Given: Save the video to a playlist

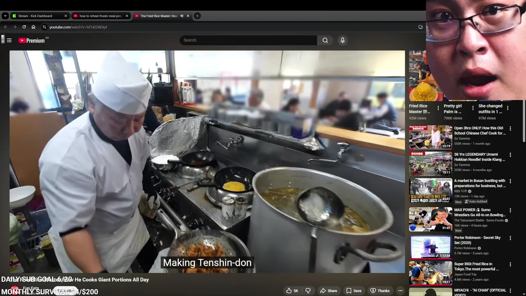Looking at the screenshot, I should click(x=353, y=291).
